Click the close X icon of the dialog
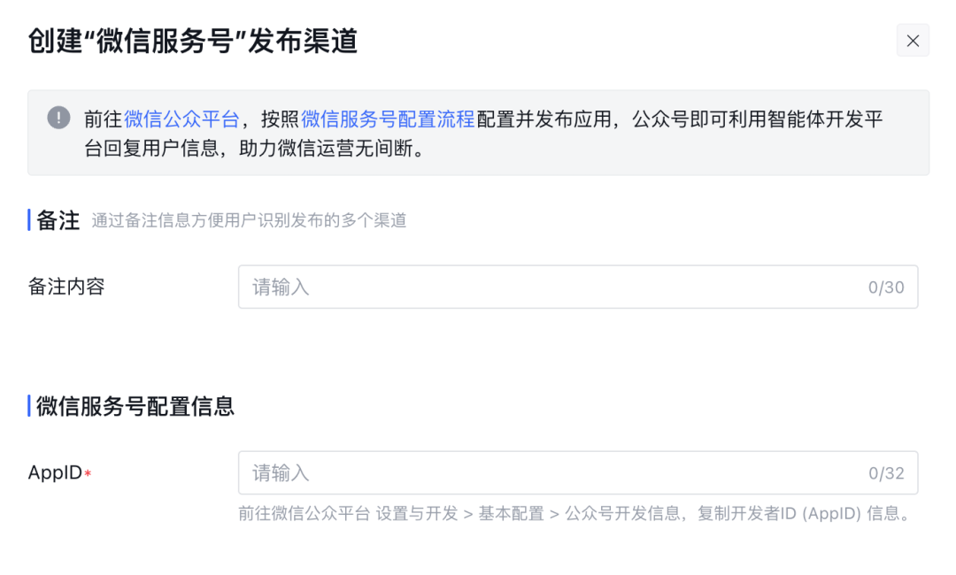This screenshot has width=956, height=575. pyautogui.click(x=913, y=41)
